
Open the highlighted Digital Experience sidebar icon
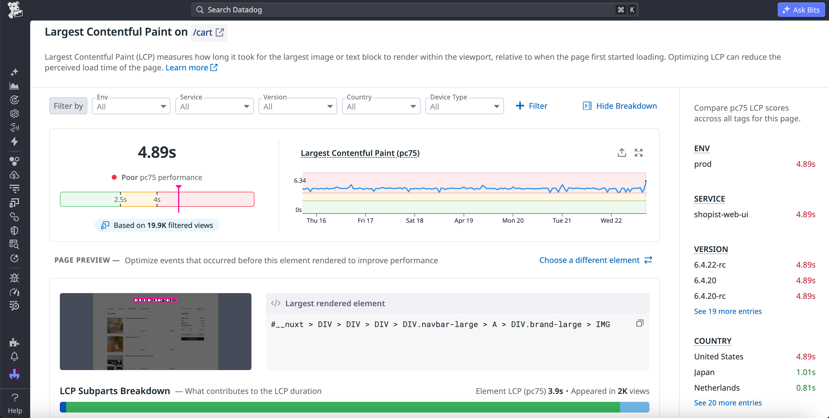coord(15,203)
